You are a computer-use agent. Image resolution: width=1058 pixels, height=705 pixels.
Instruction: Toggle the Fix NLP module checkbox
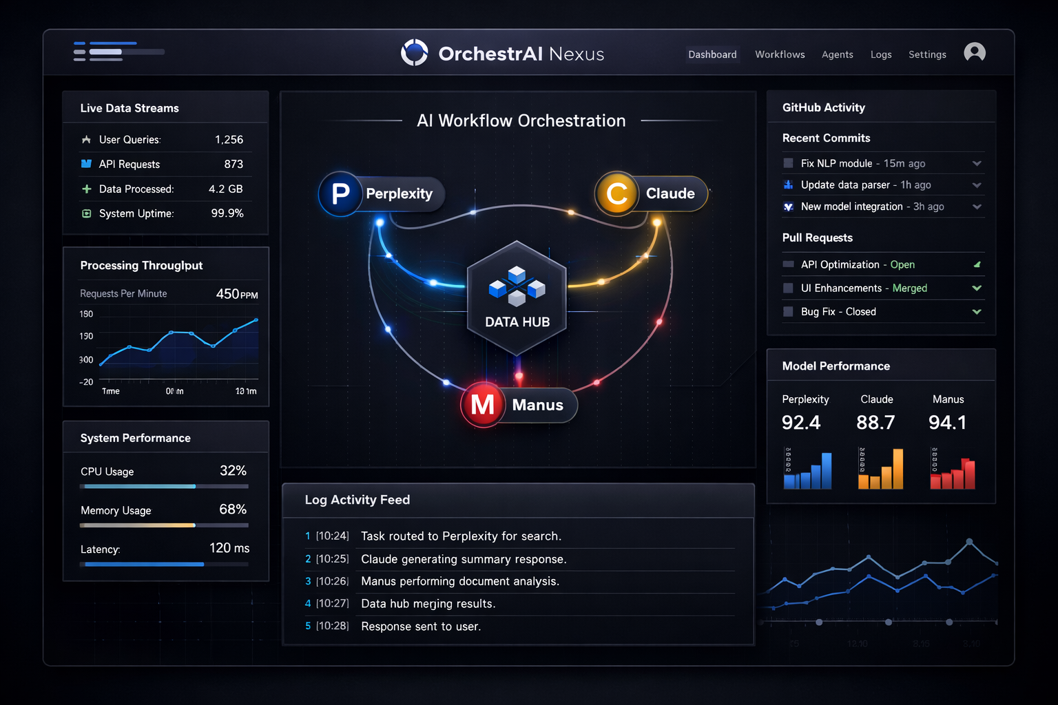(788, 163)
